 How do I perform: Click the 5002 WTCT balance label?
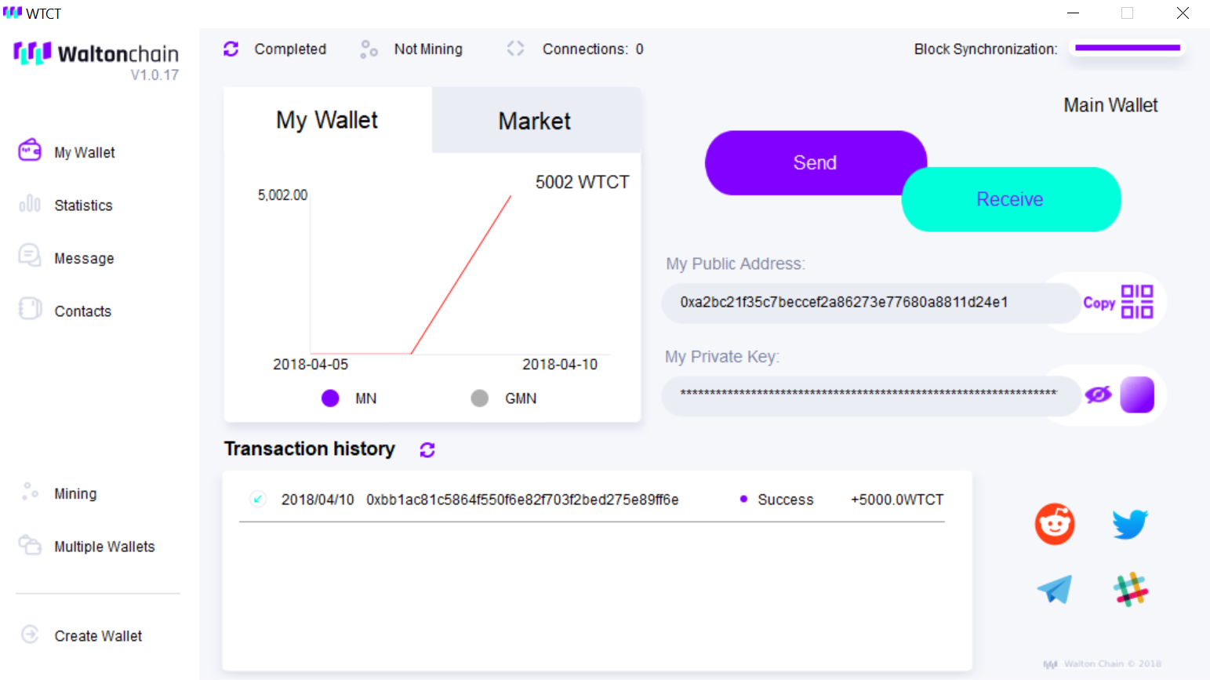pyautogui.click(x=583, y=182)
